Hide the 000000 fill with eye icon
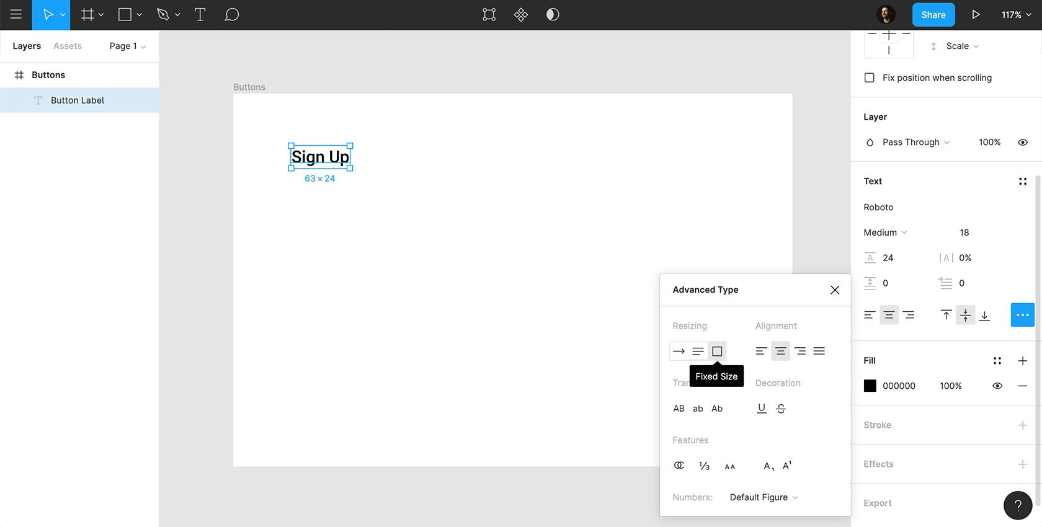Screen dimensions: 1042x527 click(x=997, y=386)
